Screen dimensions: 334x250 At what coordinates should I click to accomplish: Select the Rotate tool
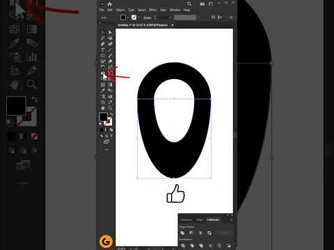[103, 67]
